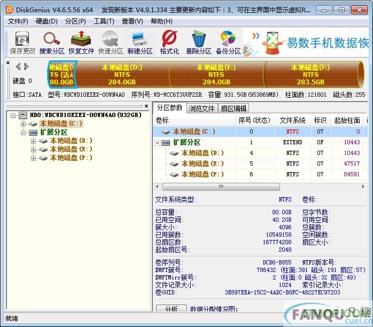This screenshot has width=373, height=327.
Task: Select HD0:WDCWD10EZEX disk in the tree
Action: point(86,115)
